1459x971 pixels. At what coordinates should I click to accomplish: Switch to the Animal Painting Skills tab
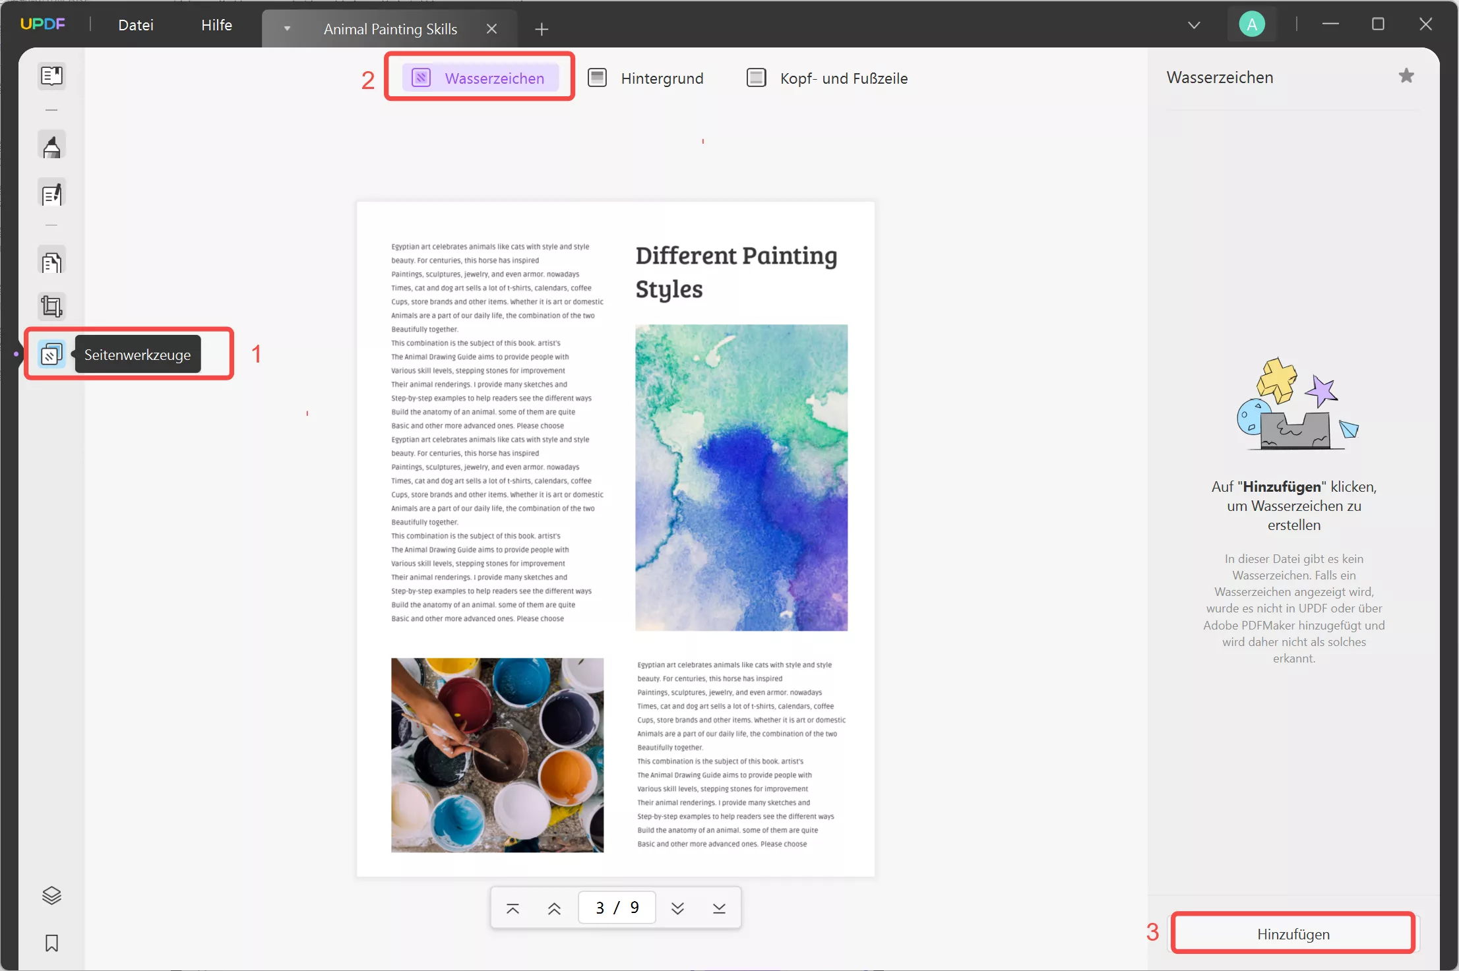point(390,28)
